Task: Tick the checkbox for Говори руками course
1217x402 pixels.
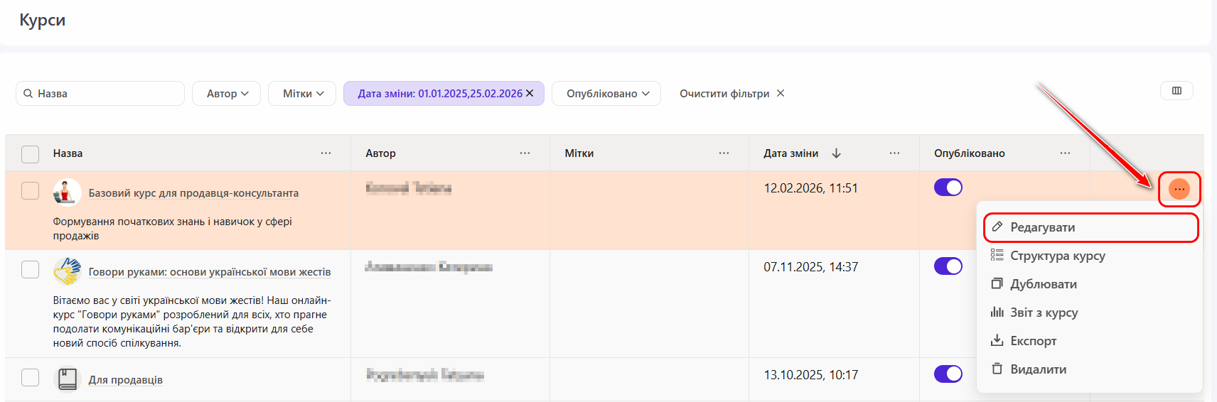Action: coord(30,270)
